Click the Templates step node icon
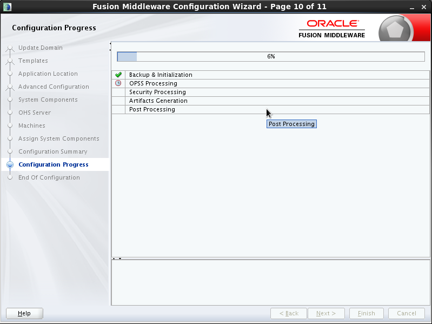The image size is (432, 324). pos(10,61)
